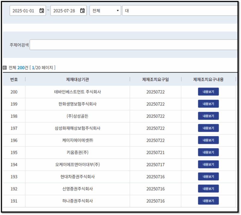Open the end date calendar picker icon

82,11
